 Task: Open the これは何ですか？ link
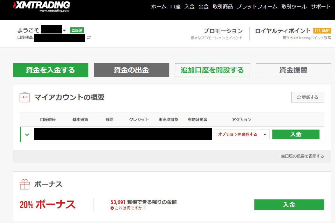[x=130, y=208]
